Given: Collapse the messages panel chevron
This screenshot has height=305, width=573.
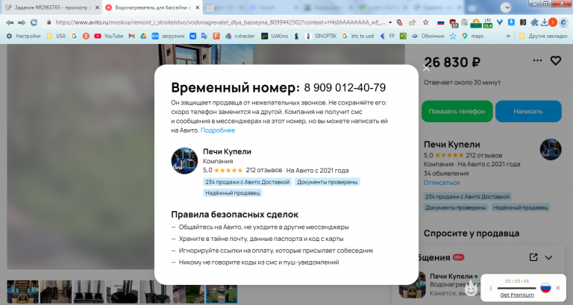Looking at the screenshot, I should click(548, 258).
